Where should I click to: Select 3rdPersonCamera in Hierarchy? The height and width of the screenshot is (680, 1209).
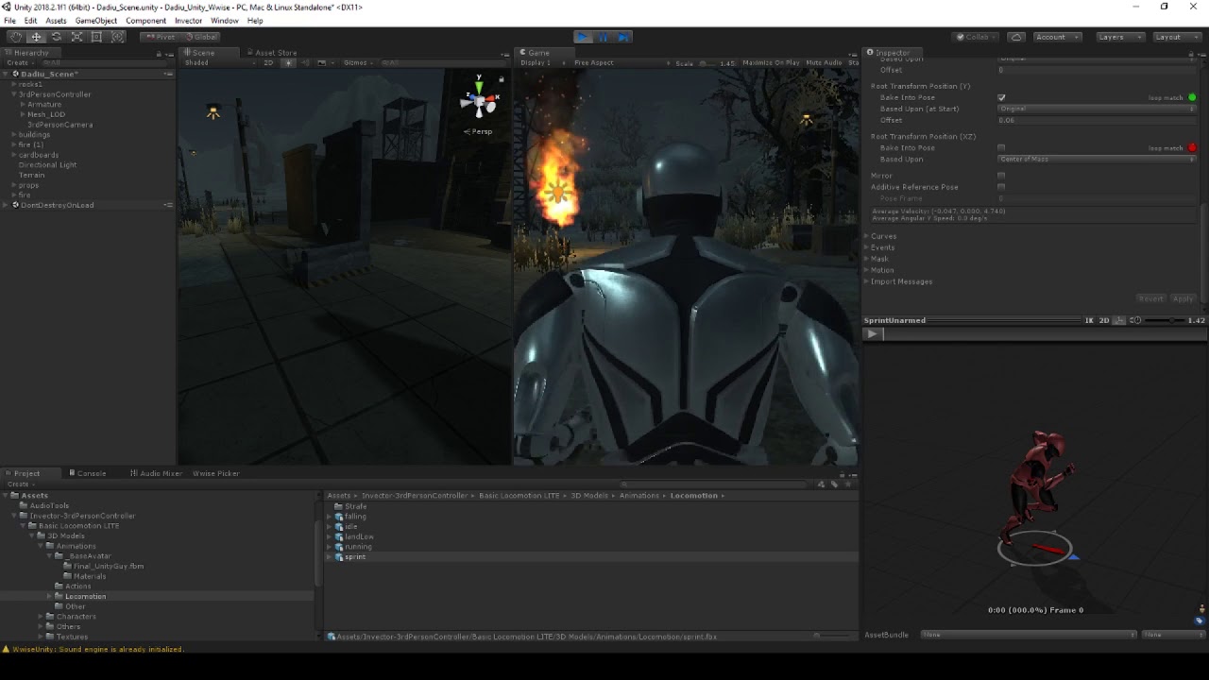tap(60, 125)
